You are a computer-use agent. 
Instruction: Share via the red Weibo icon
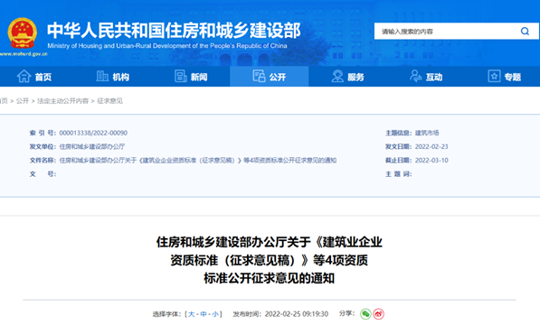point(378,313)
